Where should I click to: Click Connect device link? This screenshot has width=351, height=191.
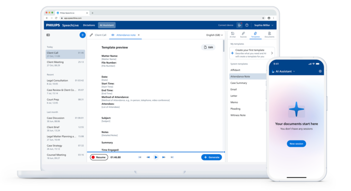click(x=226, y=25)
